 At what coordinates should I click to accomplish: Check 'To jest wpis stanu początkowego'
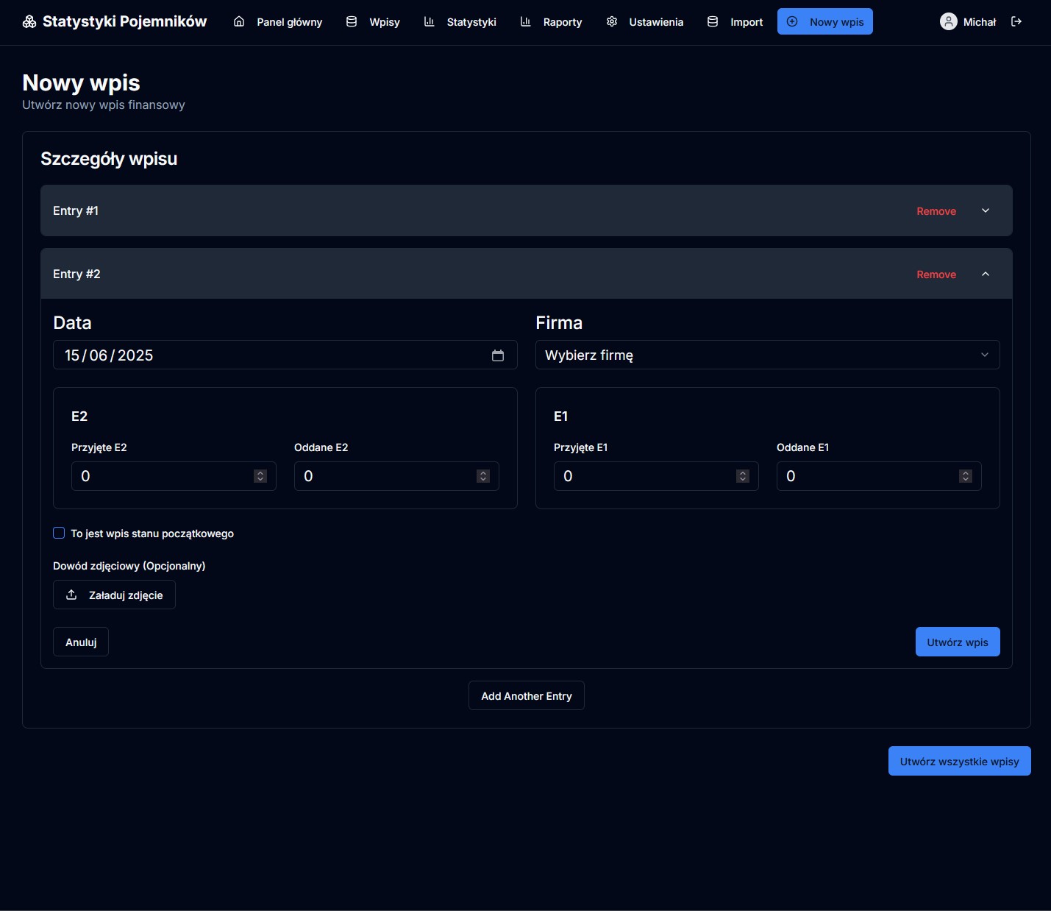click(x=58, y=532)
